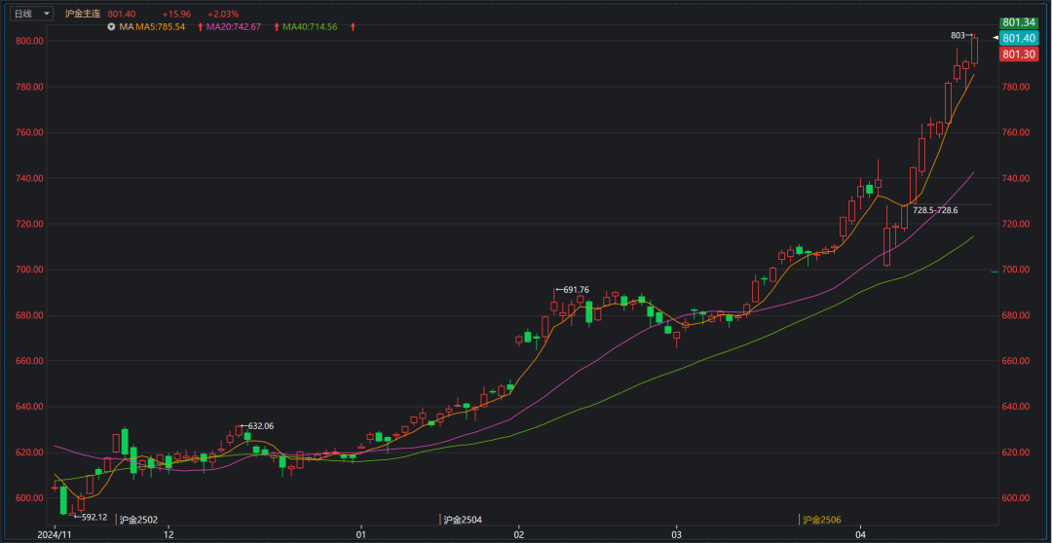This screenshot has width=1052, height=543.
Task: Click the green 801.34 price tag
Action: point(1017,22)
